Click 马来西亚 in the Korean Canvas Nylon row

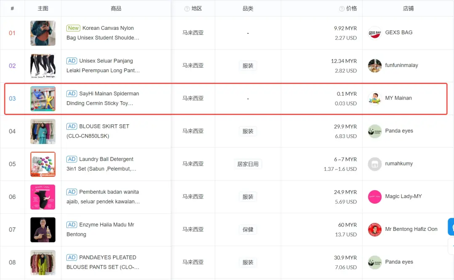pos(193,33)
